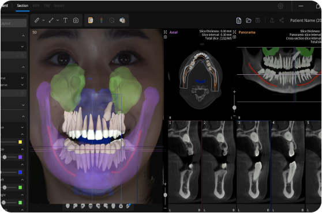This screenshot has width=322, height=213.
Task: Click the export upload icon
Action: pyautogui.click(x=272, y=20)
